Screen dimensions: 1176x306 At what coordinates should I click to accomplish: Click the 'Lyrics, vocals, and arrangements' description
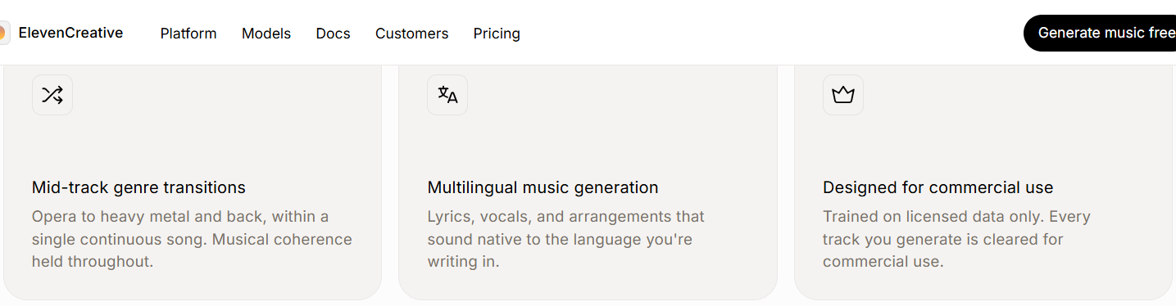[x=565, y=239]
